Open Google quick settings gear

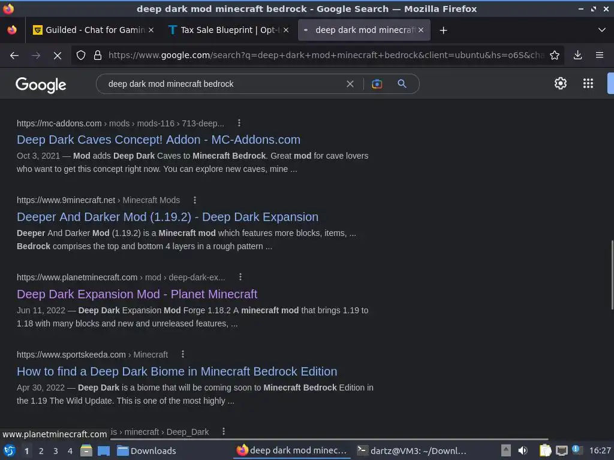pyautogui.click(x=561, y=83)
